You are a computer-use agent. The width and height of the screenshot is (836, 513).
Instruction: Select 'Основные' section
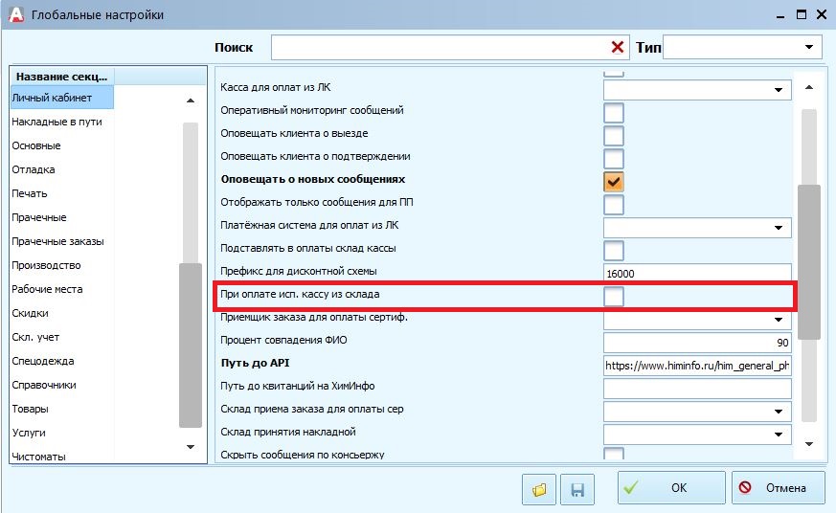[36, 146]
